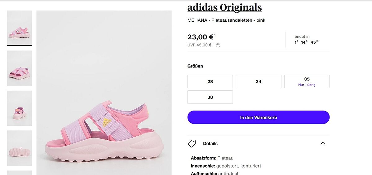Show the partially visible fifth thumbnail
This screenshot has height=175, width=372.
tap(20, 173)
